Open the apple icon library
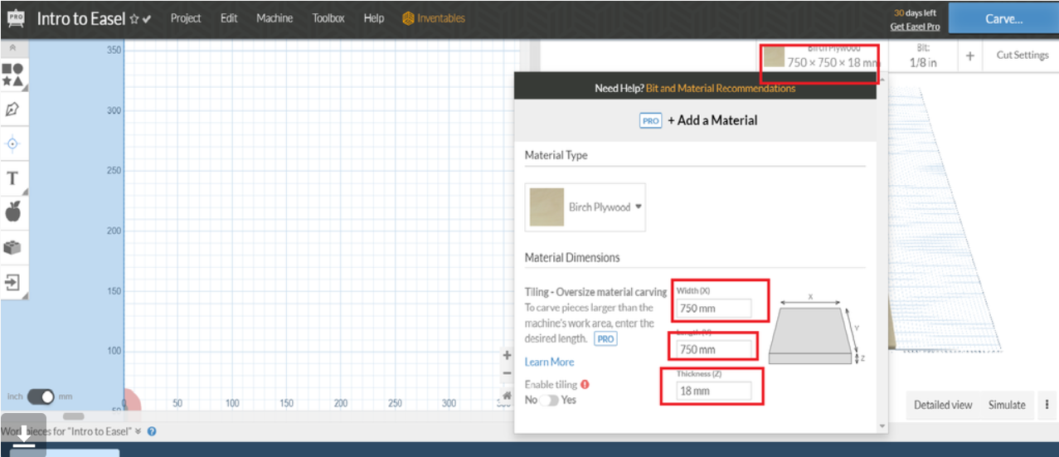1059x457 pixels. (12, 212)
